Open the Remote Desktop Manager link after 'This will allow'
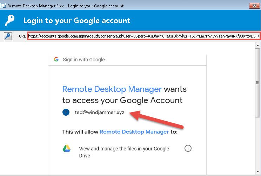 tap(134, 132)
